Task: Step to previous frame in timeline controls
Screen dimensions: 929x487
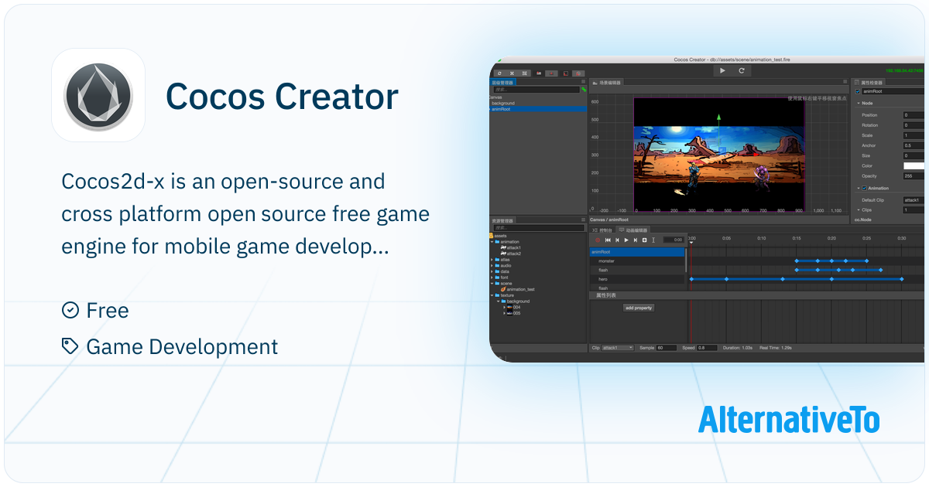Action: [x=617, y=240]
